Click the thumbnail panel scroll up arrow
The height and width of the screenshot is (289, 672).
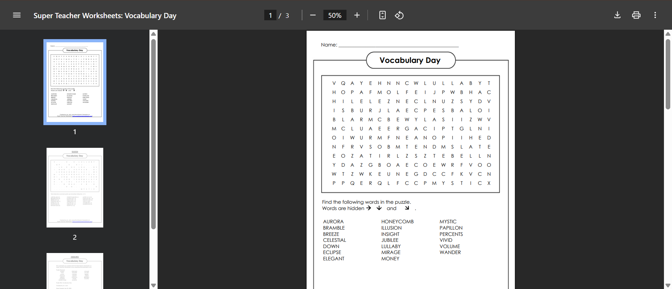(153, 34)
